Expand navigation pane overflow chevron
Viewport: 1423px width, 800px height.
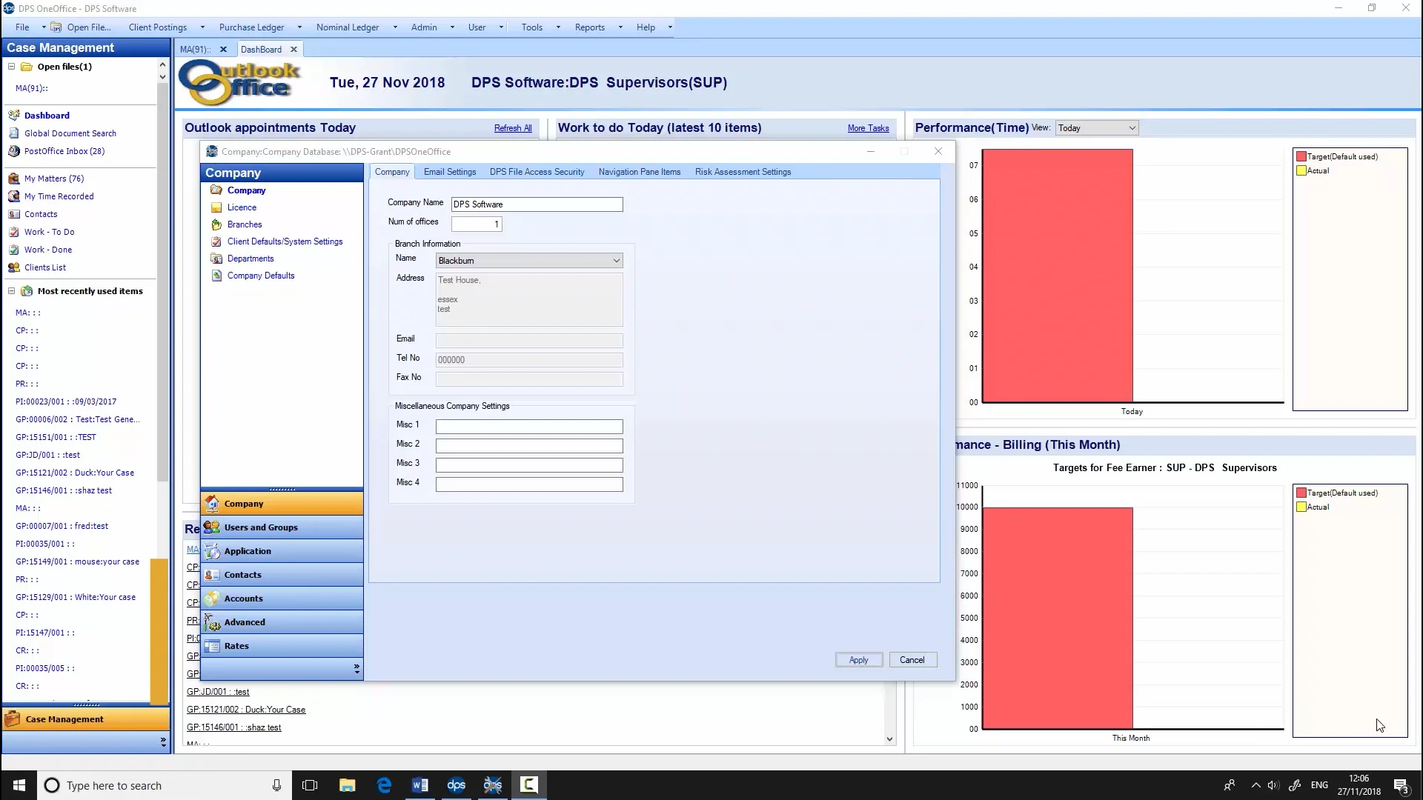click(356, 669)
